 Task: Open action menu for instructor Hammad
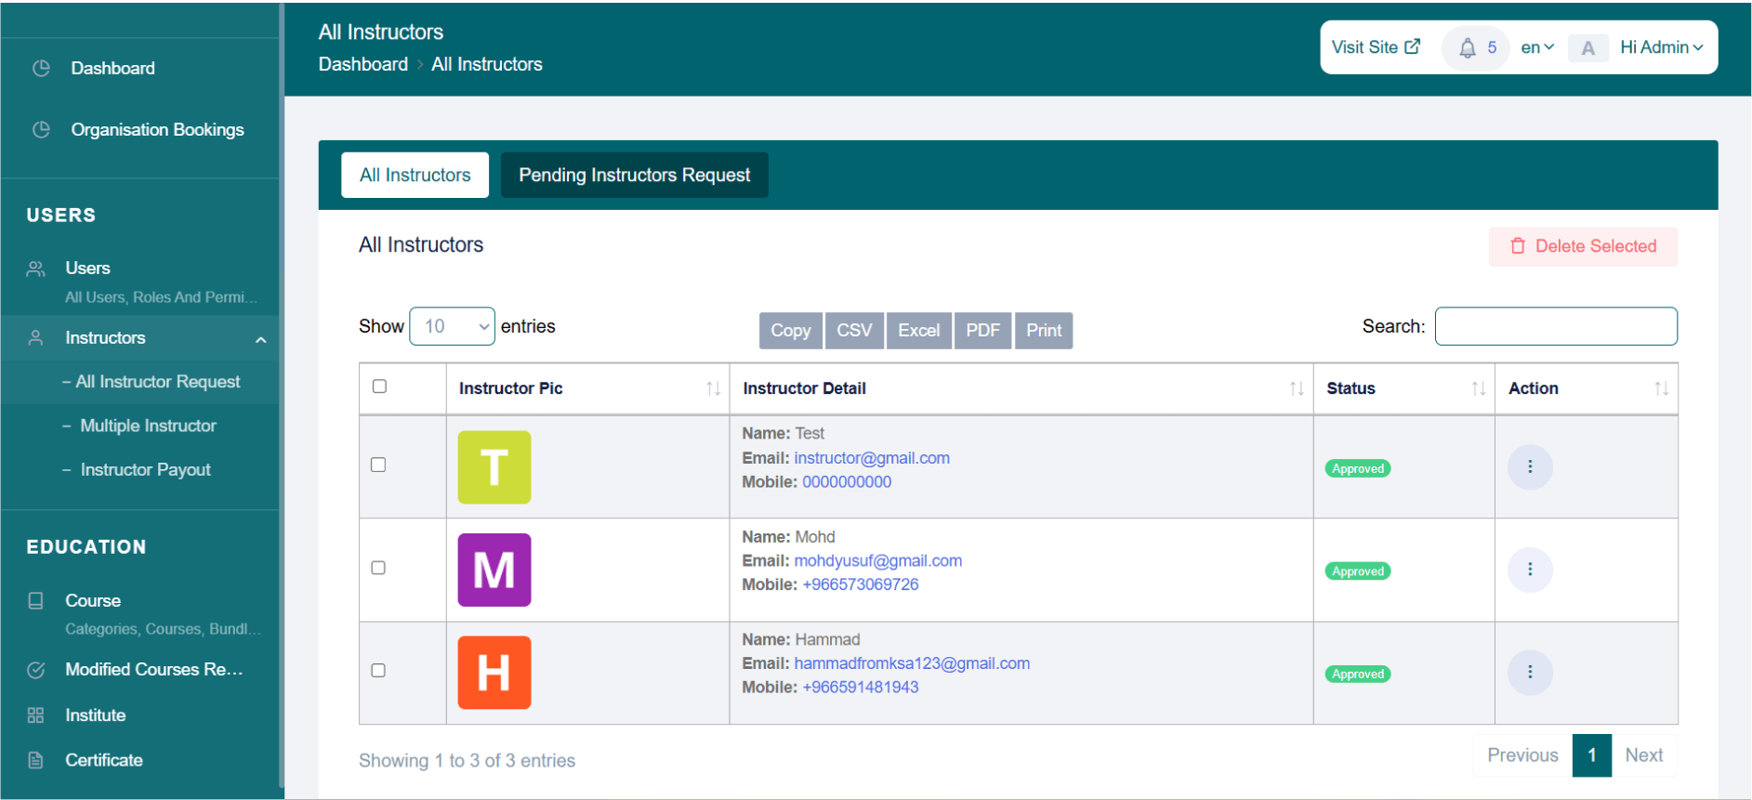coord(1530,672)
